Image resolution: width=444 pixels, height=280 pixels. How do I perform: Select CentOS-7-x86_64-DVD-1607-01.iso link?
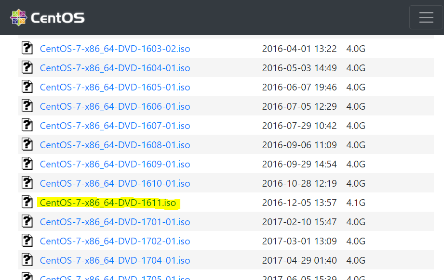click(x=115, y=126)
